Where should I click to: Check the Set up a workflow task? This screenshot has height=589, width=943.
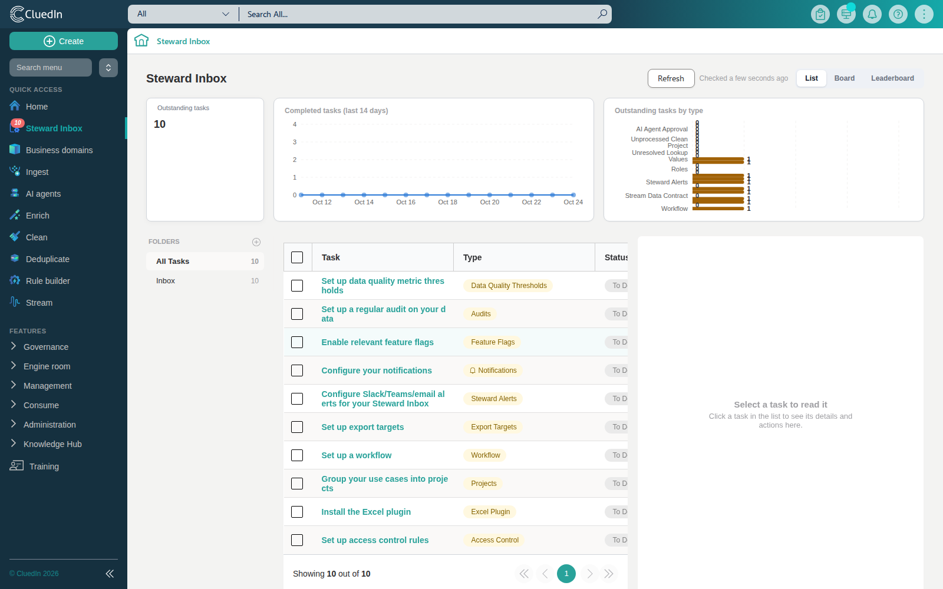297,455
